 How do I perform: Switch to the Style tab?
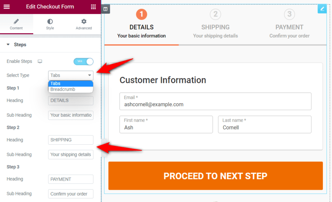pos(50,24)
